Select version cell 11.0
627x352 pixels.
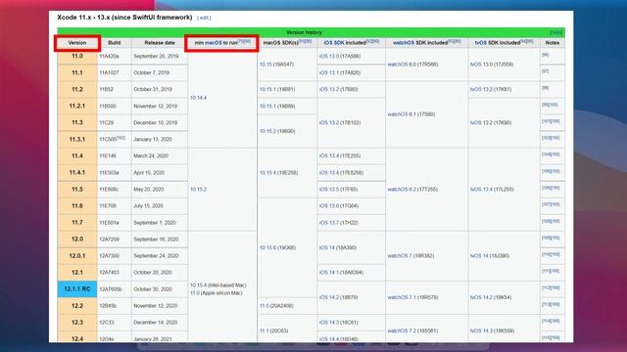point(77,57)
